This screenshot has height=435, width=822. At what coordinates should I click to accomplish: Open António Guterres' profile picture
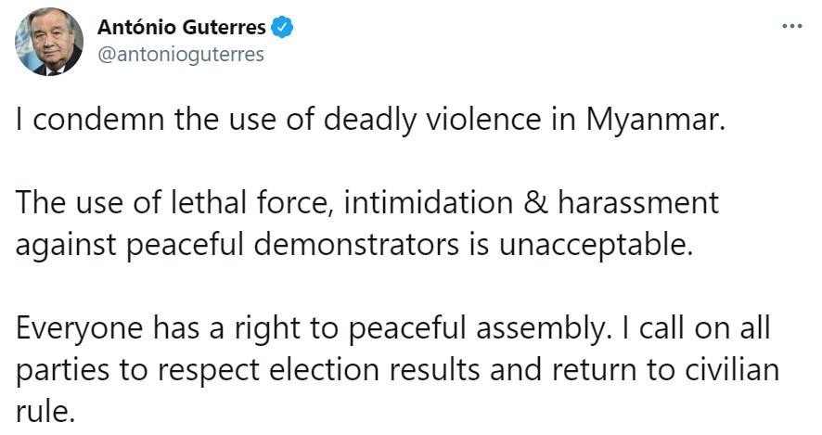[x=49, y=43]
